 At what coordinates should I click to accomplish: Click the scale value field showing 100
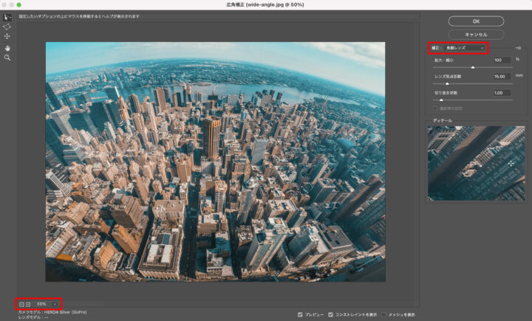click(502, 61)
